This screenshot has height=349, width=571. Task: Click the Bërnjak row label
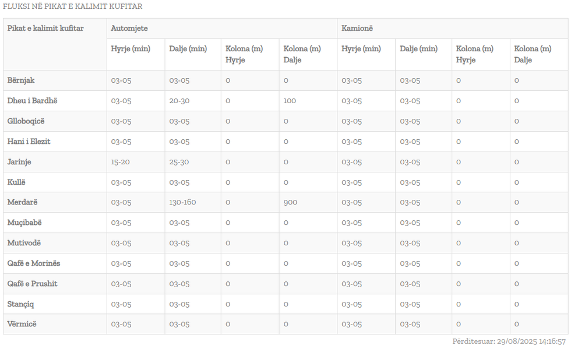pyautogui.click(x=21, y=80)
